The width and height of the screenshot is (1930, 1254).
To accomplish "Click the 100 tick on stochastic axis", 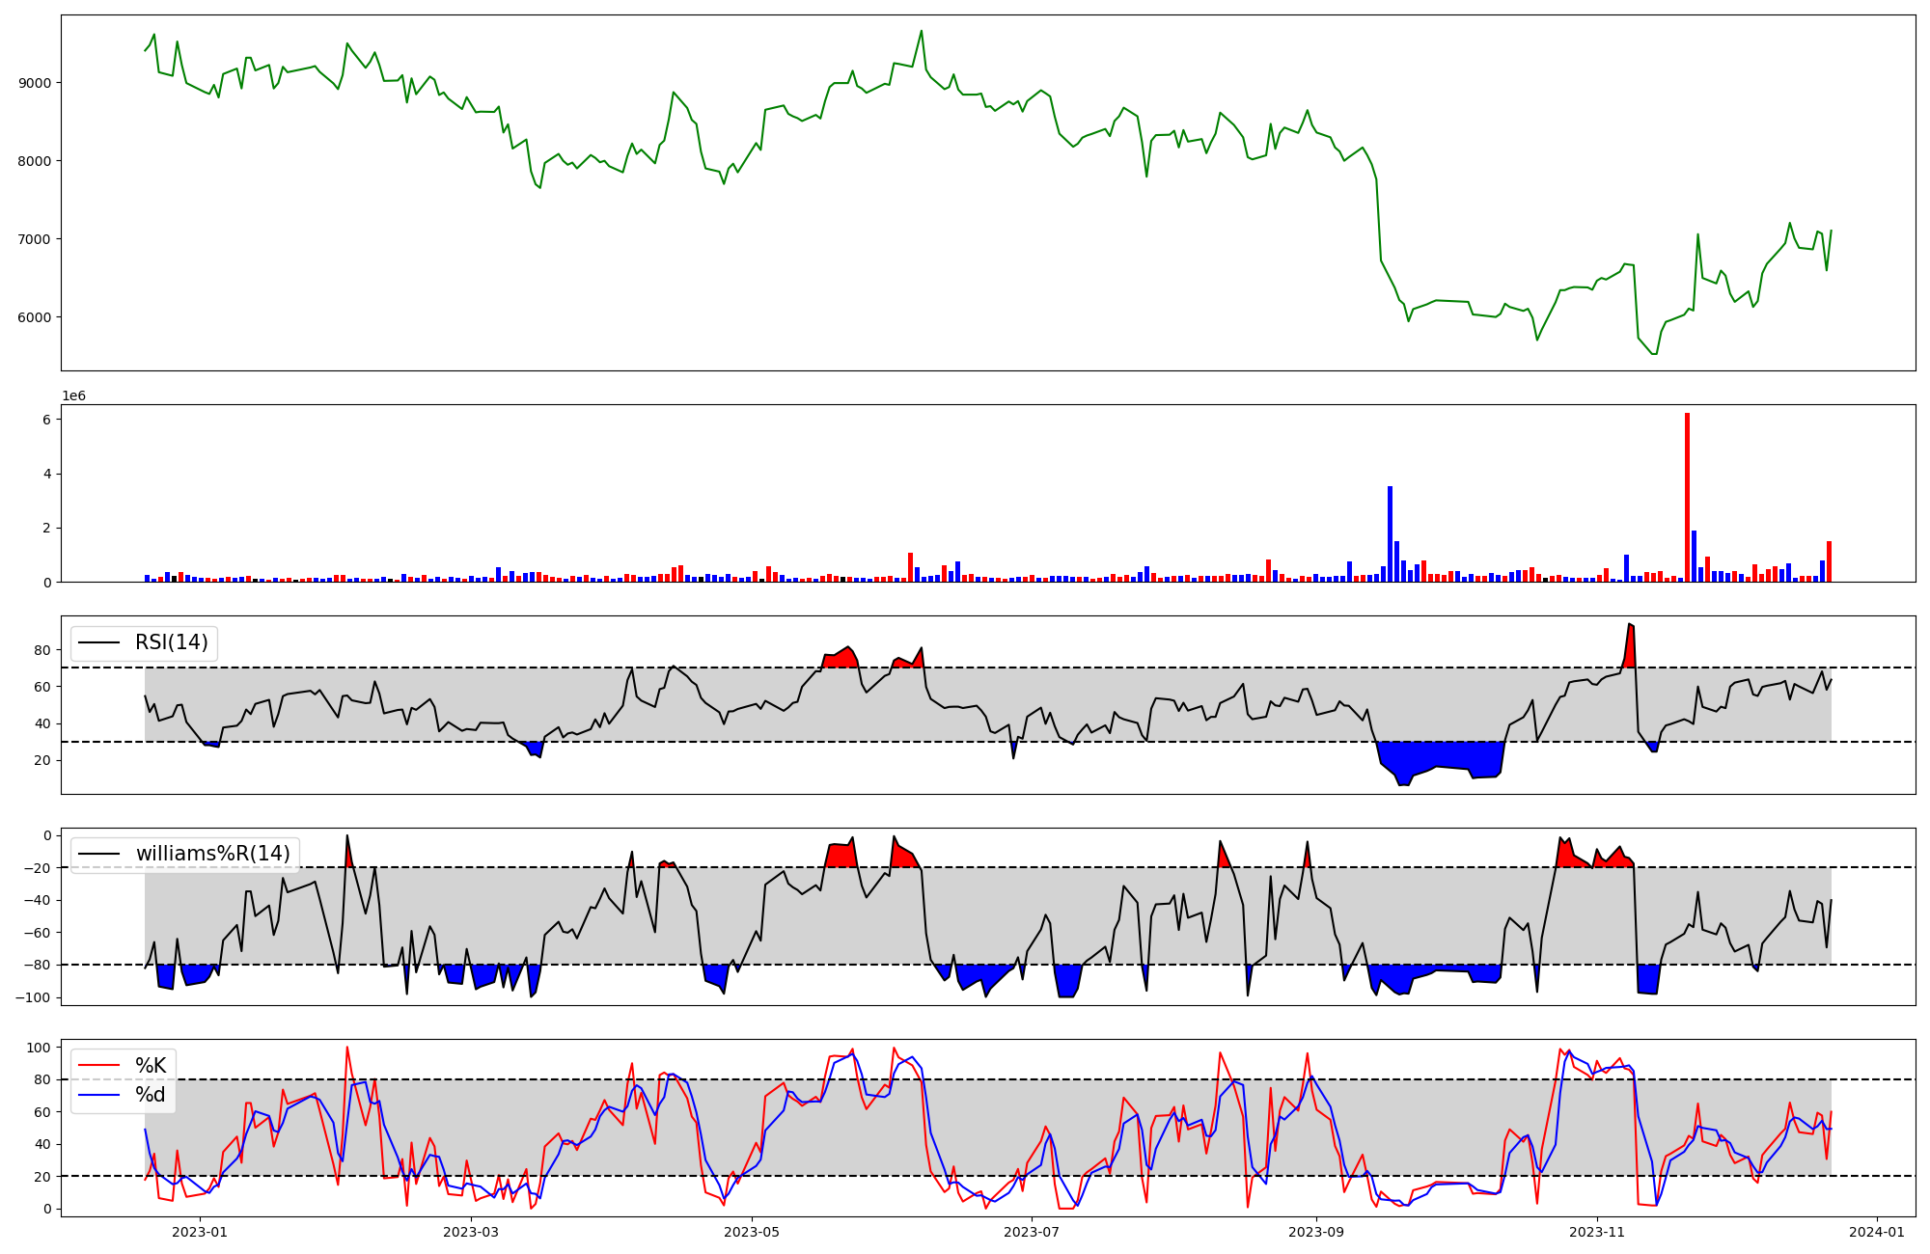I will (x=39, y=1048).
